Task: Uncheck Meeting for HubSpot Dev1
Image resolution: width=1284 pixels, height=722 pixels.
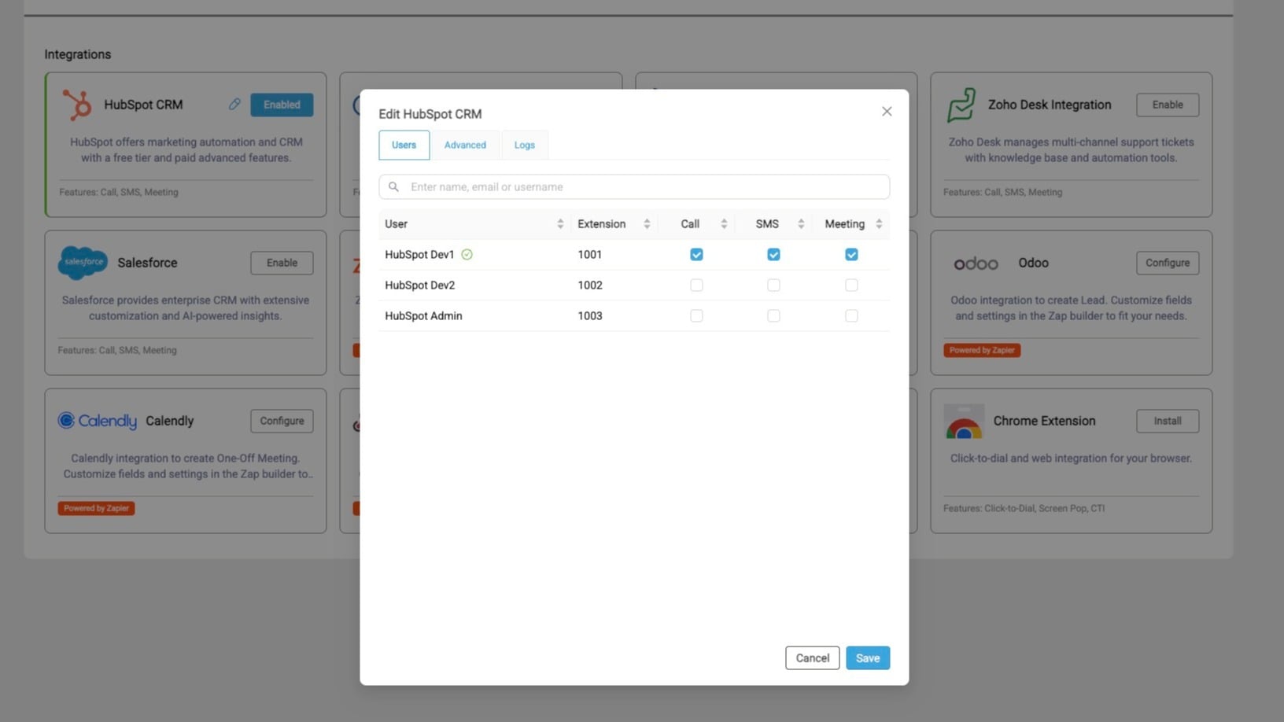Action: [851, 255]
